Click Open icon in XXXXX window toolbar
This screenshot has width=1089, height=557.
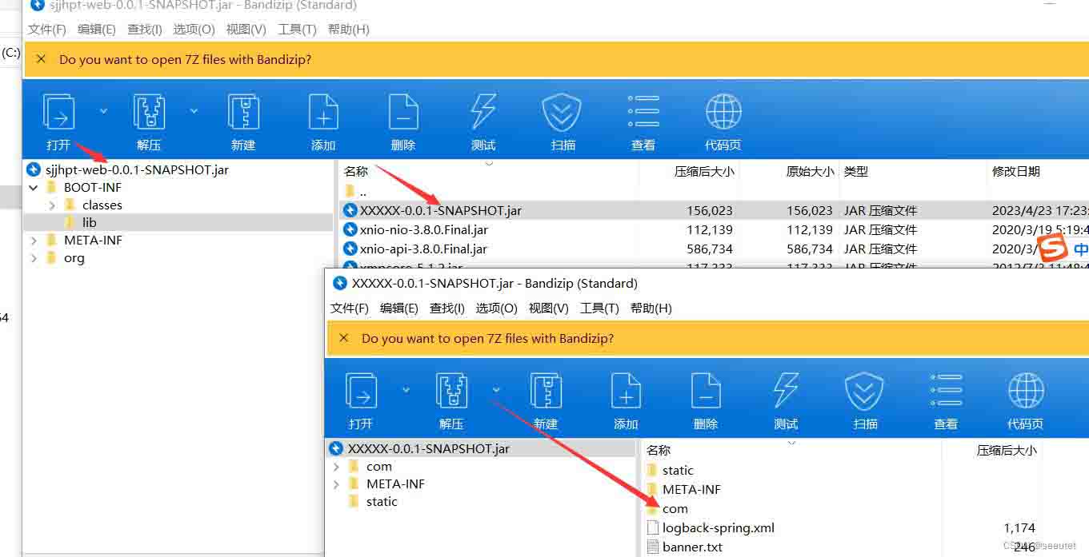(361, 392)
